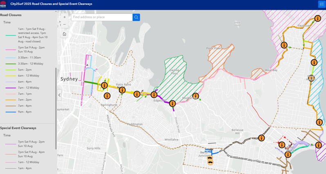Click the 'Rose Bay' map label
The image size is (326, 174).
[x=271, y=70]
